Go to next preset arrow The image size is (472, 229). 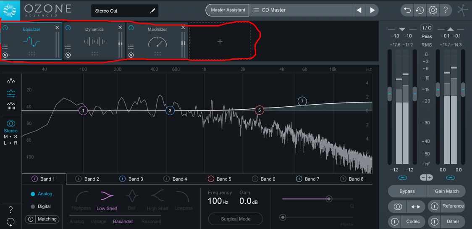pos(372,10)
